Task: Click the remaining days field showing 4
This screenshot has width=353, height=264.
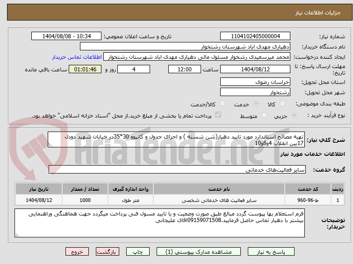Action: (134, 69)
